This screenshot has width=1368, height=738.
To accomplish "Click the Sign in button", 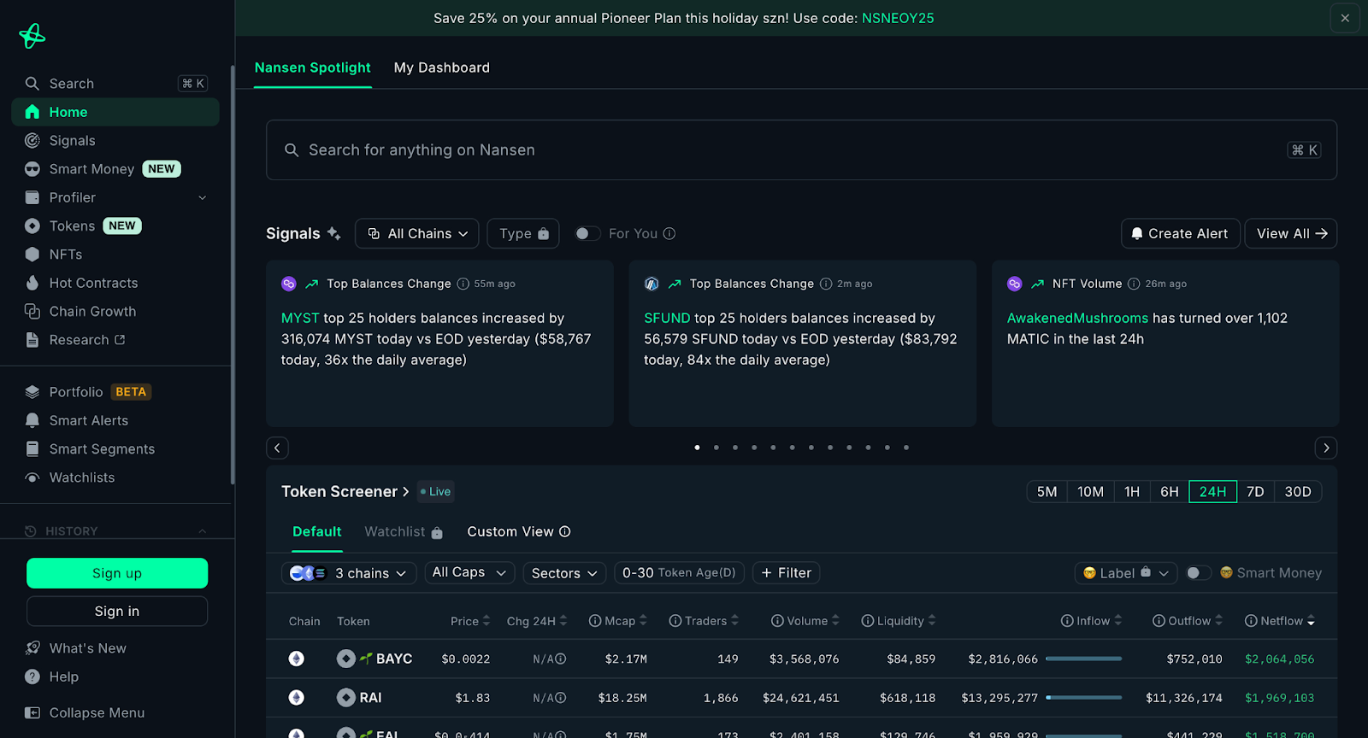I will pos(117,611).
